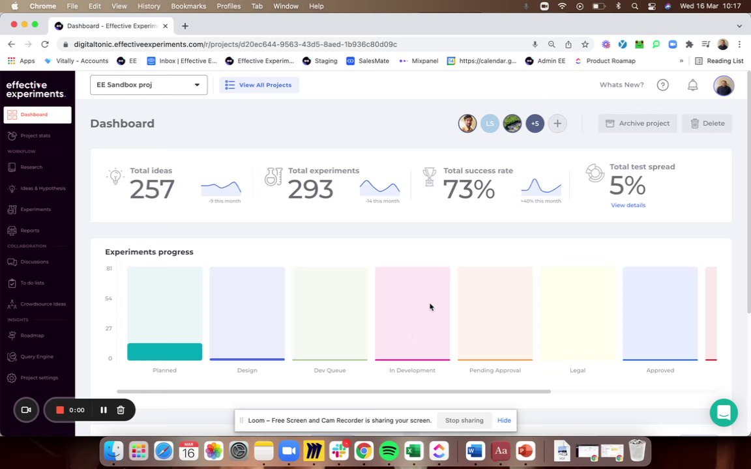Open Zoom from the dock
This screenshot has width=751, height=469.
click(289, 451)
